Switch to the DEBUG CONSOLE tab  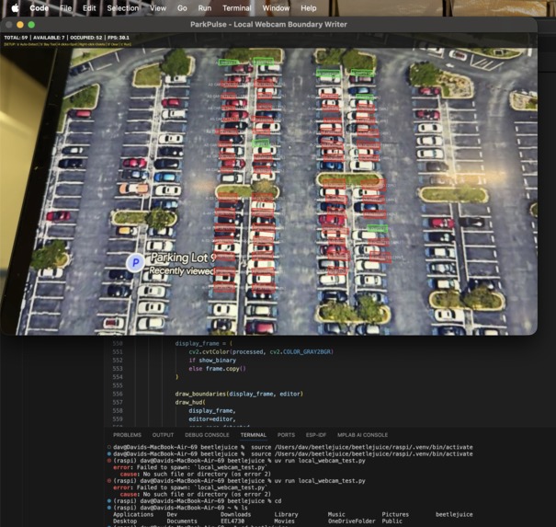[x=207, y=435]
